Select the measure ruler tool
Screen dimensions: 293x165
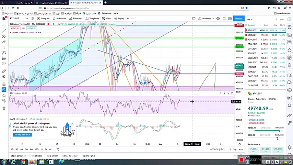[x=4, y=71]
